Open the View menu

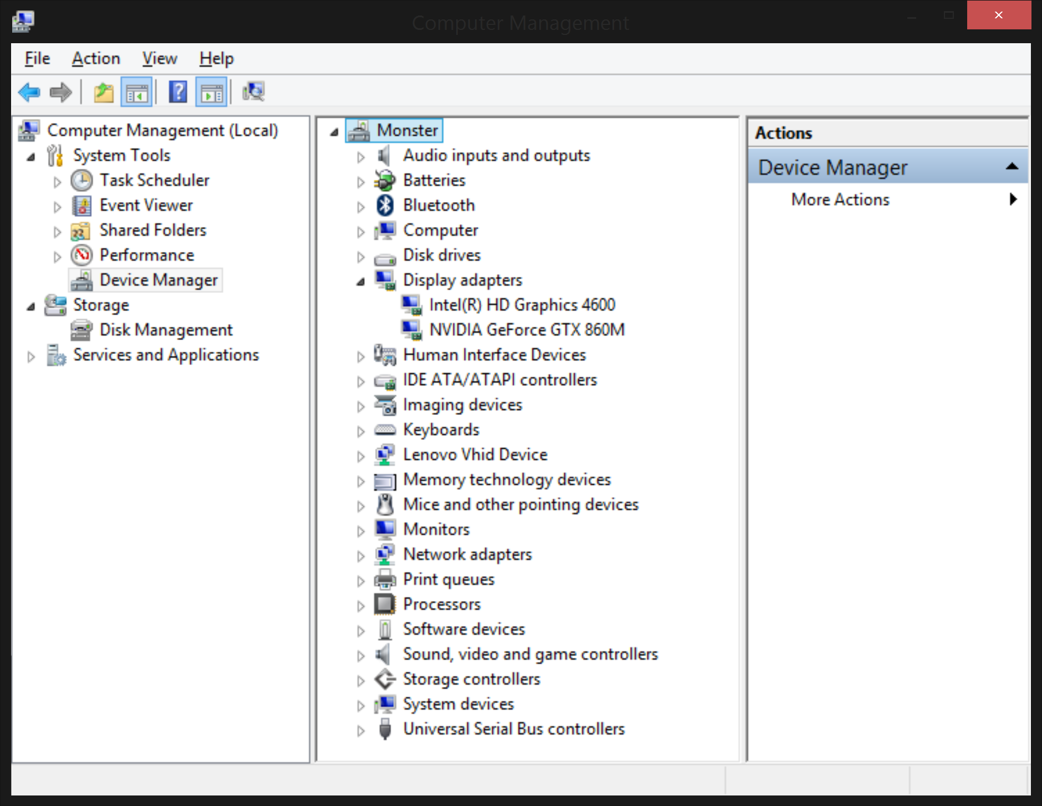(160, 59)
